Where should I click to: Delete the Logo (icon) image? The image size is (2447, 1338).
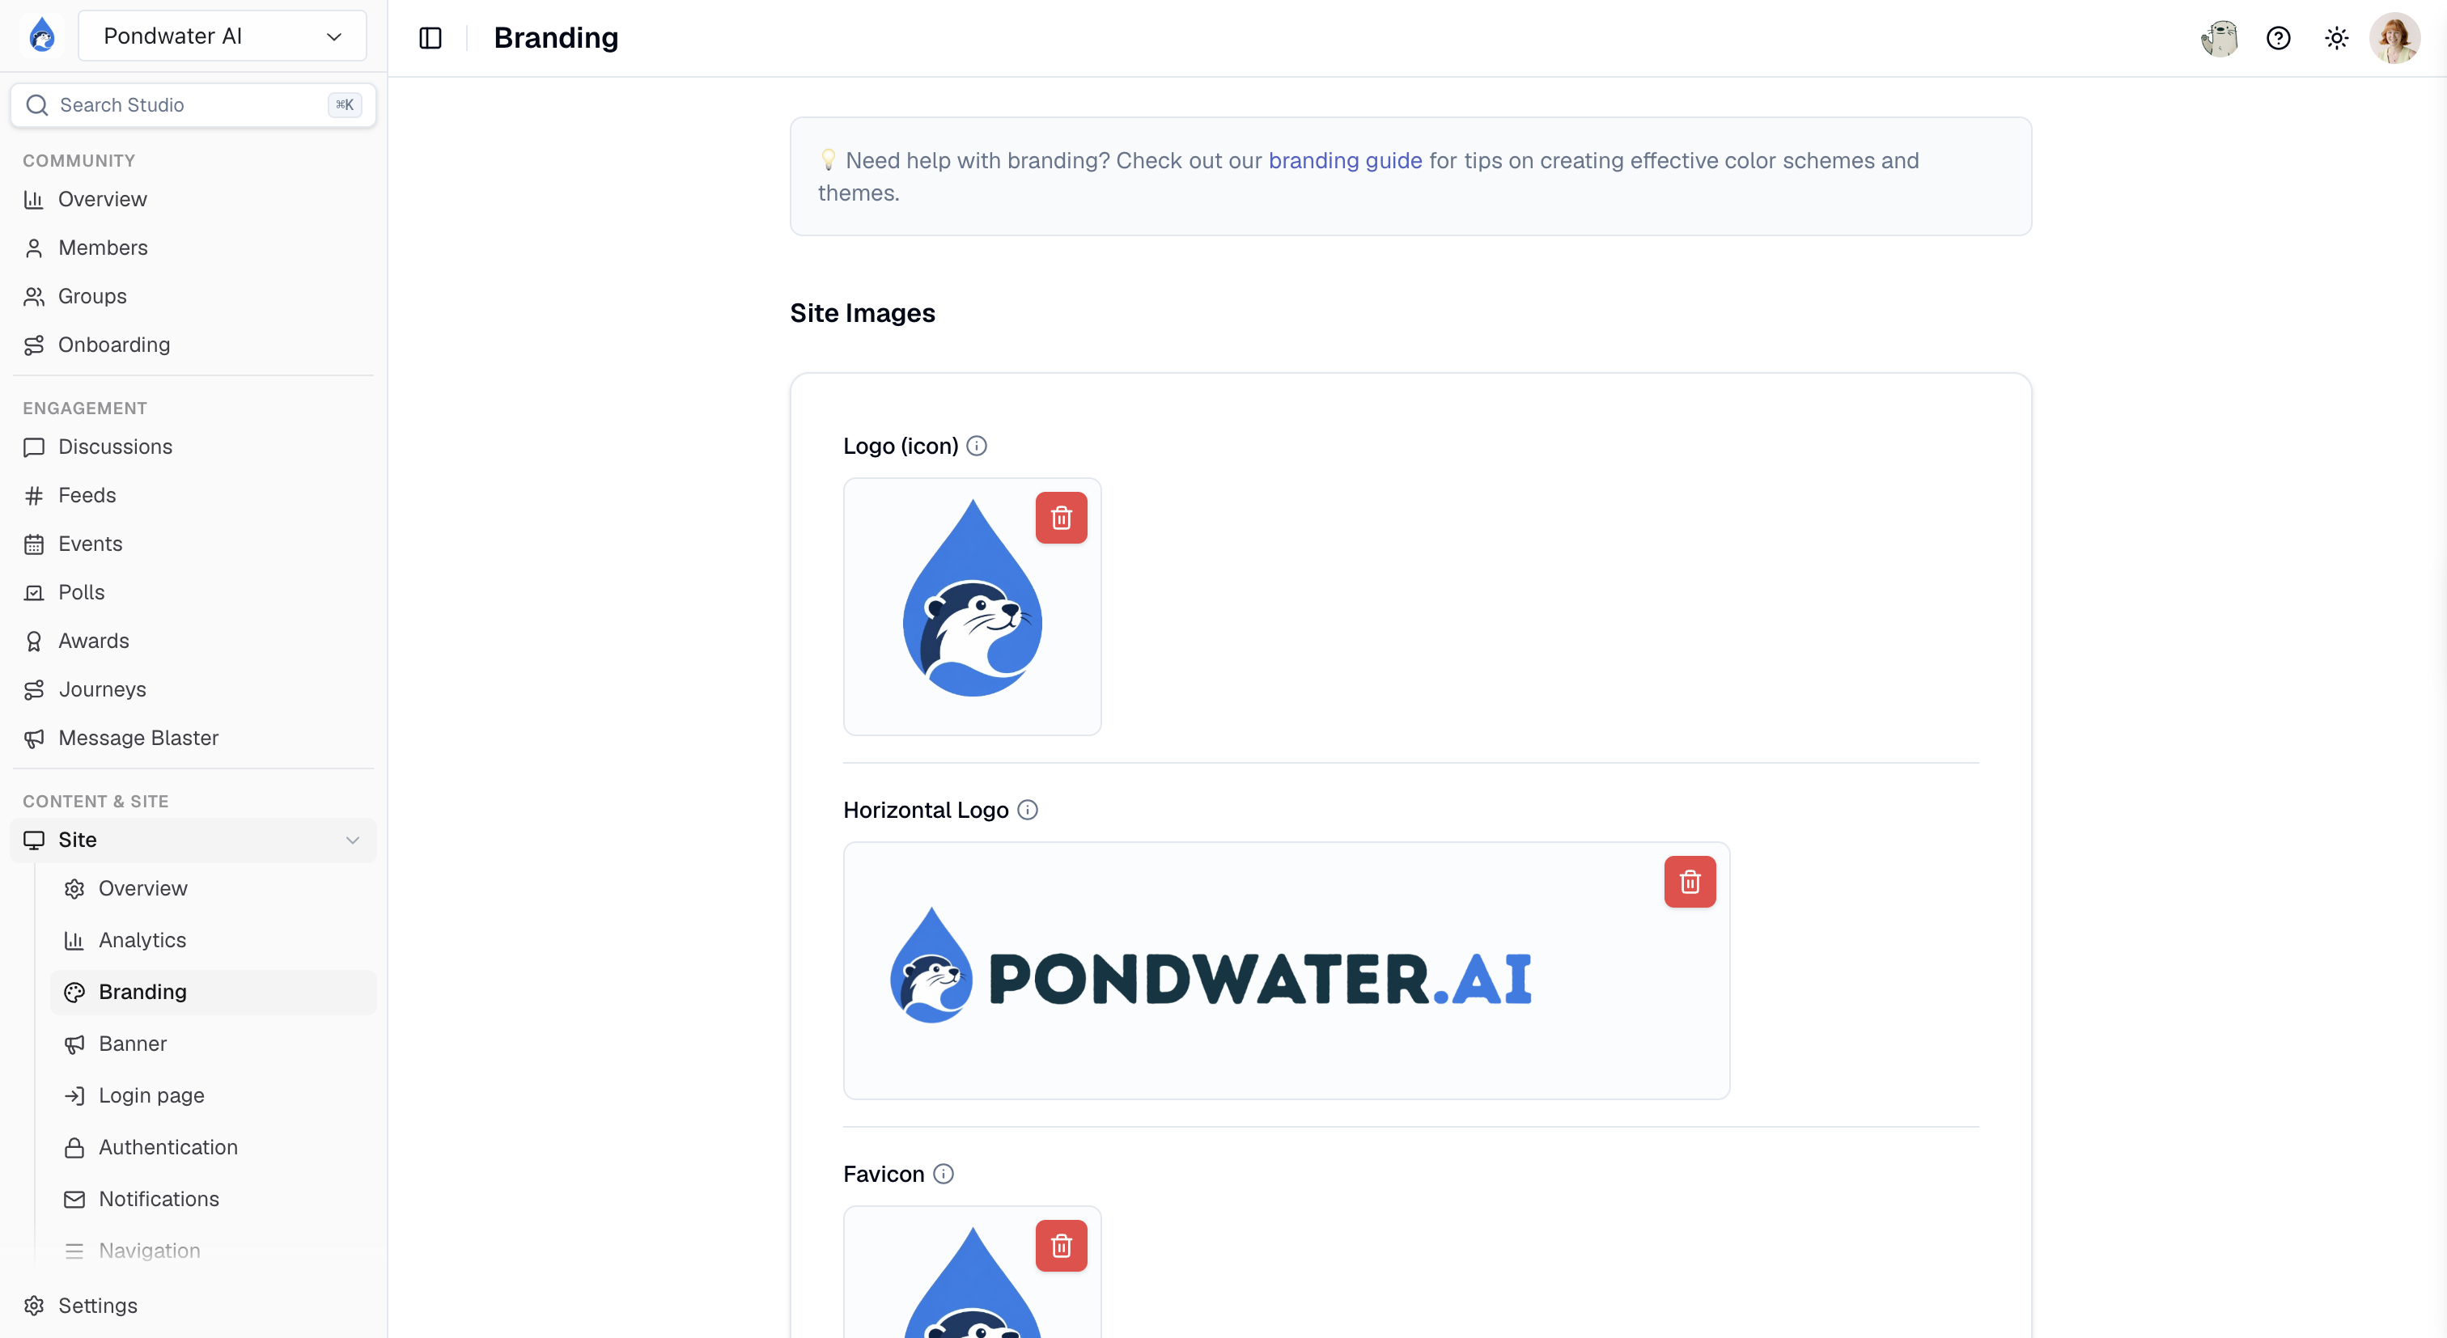[1061, 518]
